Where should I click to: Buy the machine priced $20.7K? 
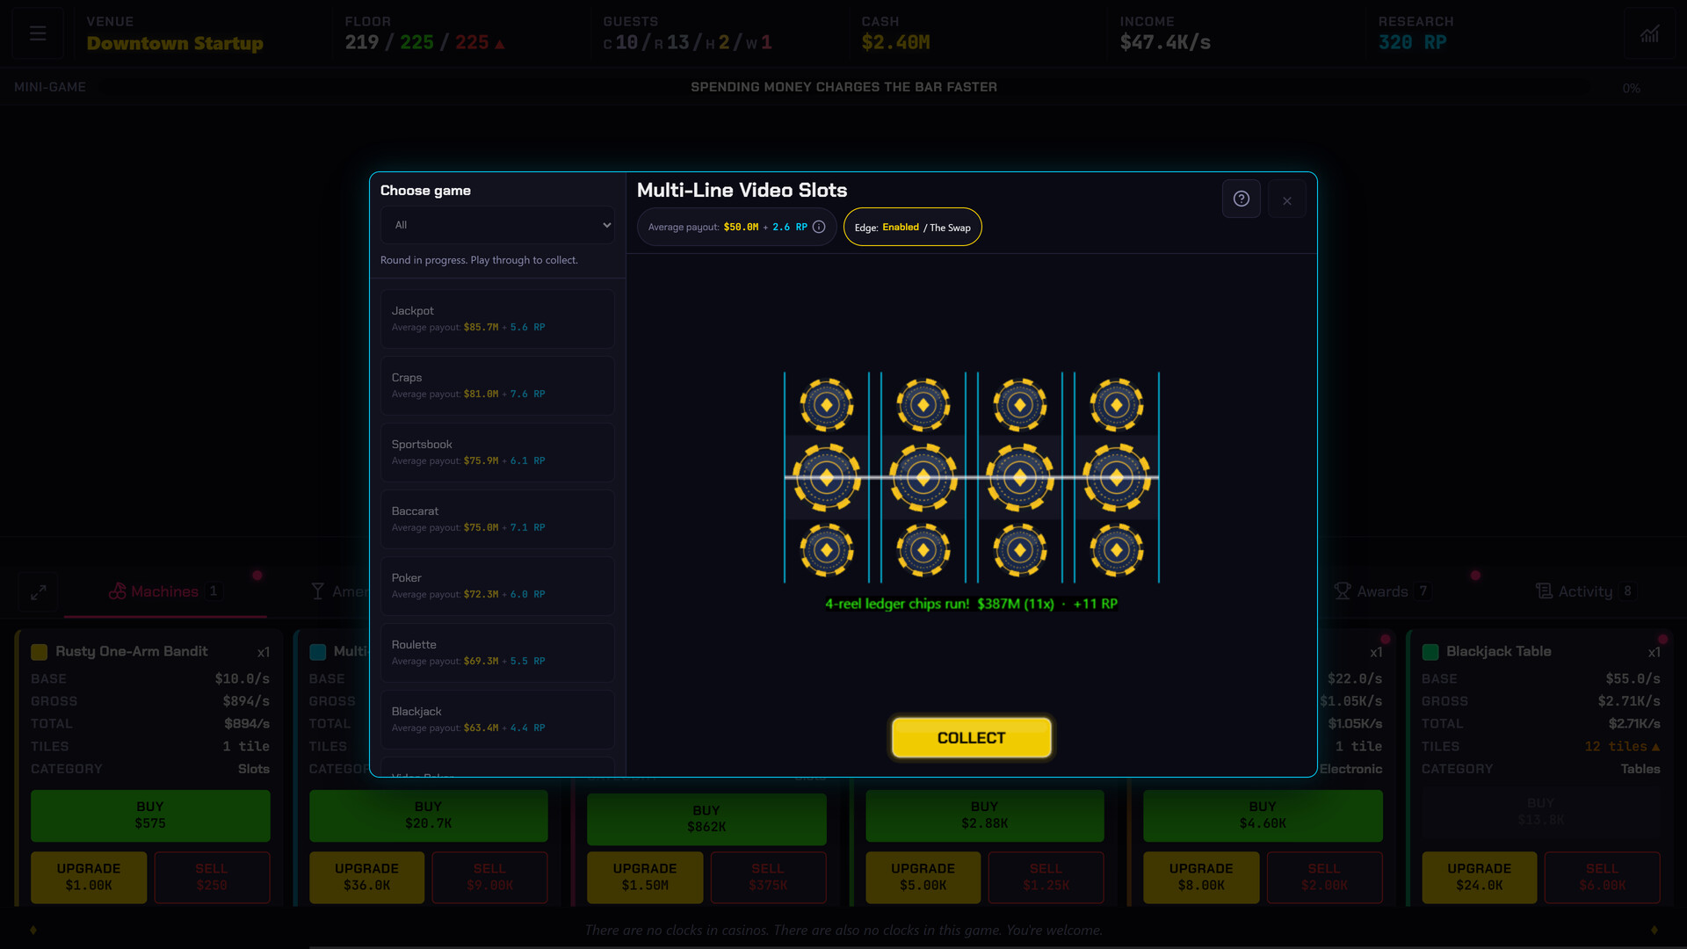pos(428,815)
